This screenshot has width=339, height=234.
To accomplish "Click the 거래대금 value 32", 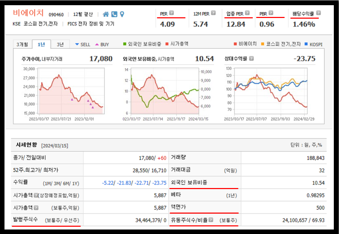I will [322, 170].
